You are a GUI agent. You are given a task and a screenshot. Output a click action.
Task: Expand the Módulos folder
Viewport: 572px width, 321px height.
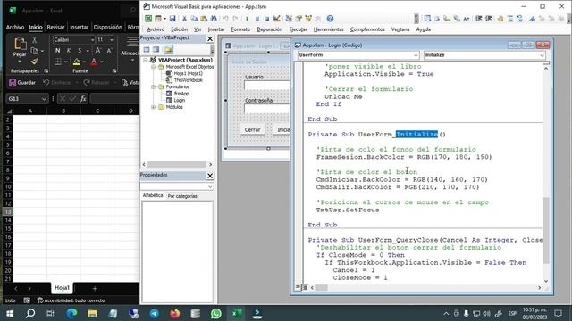tap(154, 107)
